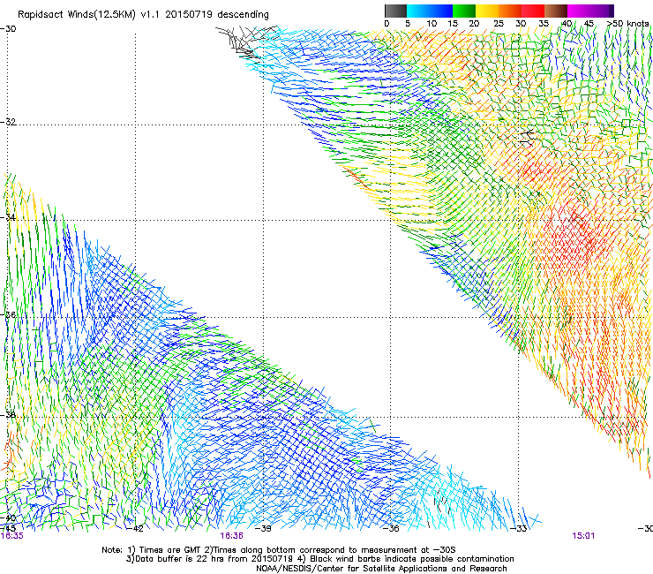Click legend scale value "20"
This screenshot has width=653, height=574.
pyautogui.click(x=474, y=24)
